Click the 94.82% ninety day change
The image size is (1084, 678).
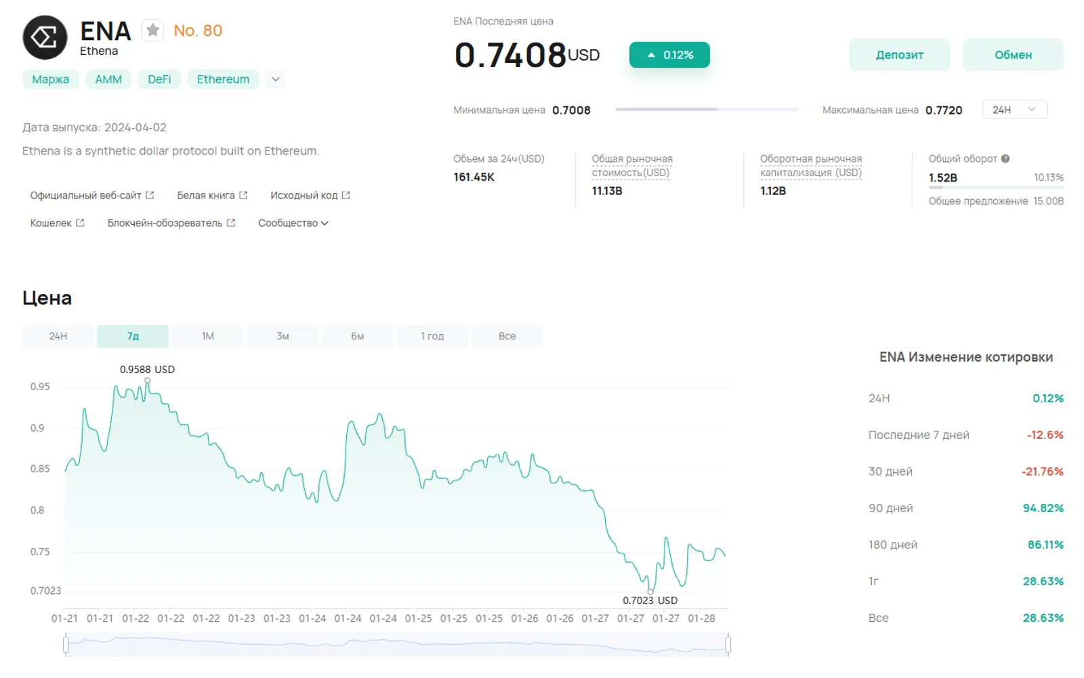point(1043,508)
